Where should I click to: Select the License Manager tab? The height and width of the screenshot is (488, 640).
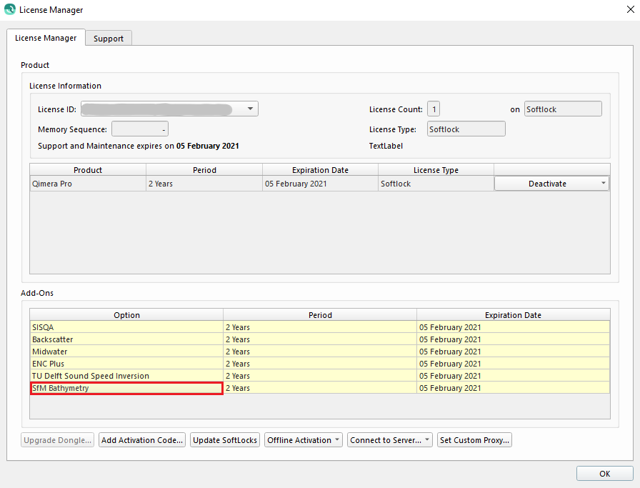click(x=46, y=38)
